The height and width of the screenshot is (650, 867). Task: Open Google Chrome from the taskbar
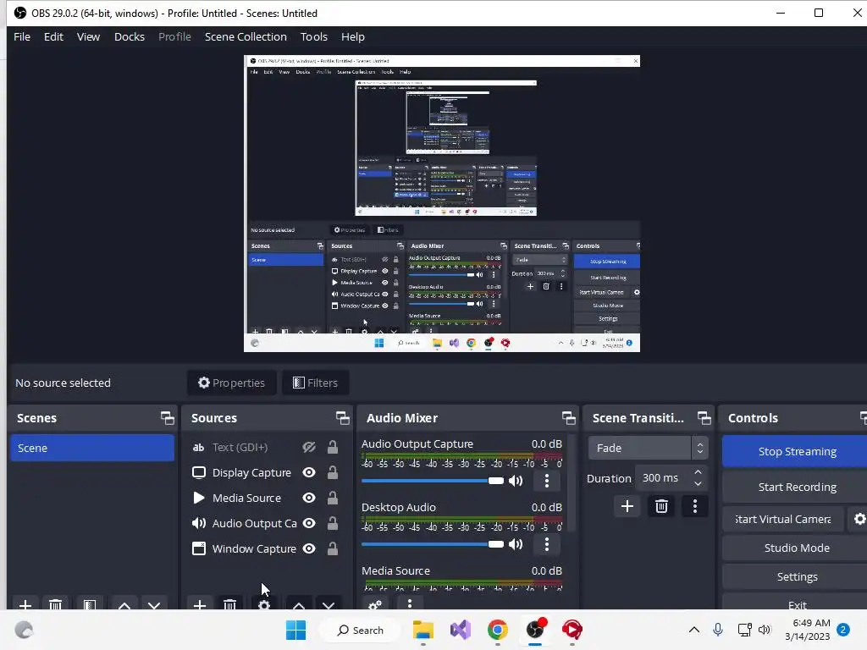tap(497, 630)
